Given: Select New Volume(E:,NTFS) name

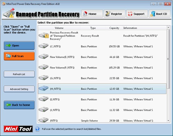Looking at the screenshot, I should click(x=62, y=57).
